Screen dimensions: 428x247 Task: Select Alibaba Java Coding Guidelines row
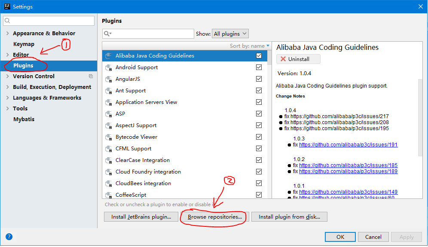[x=184, y=56]
